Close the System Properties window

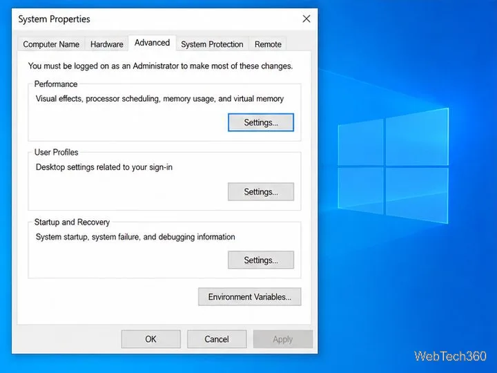306,19
